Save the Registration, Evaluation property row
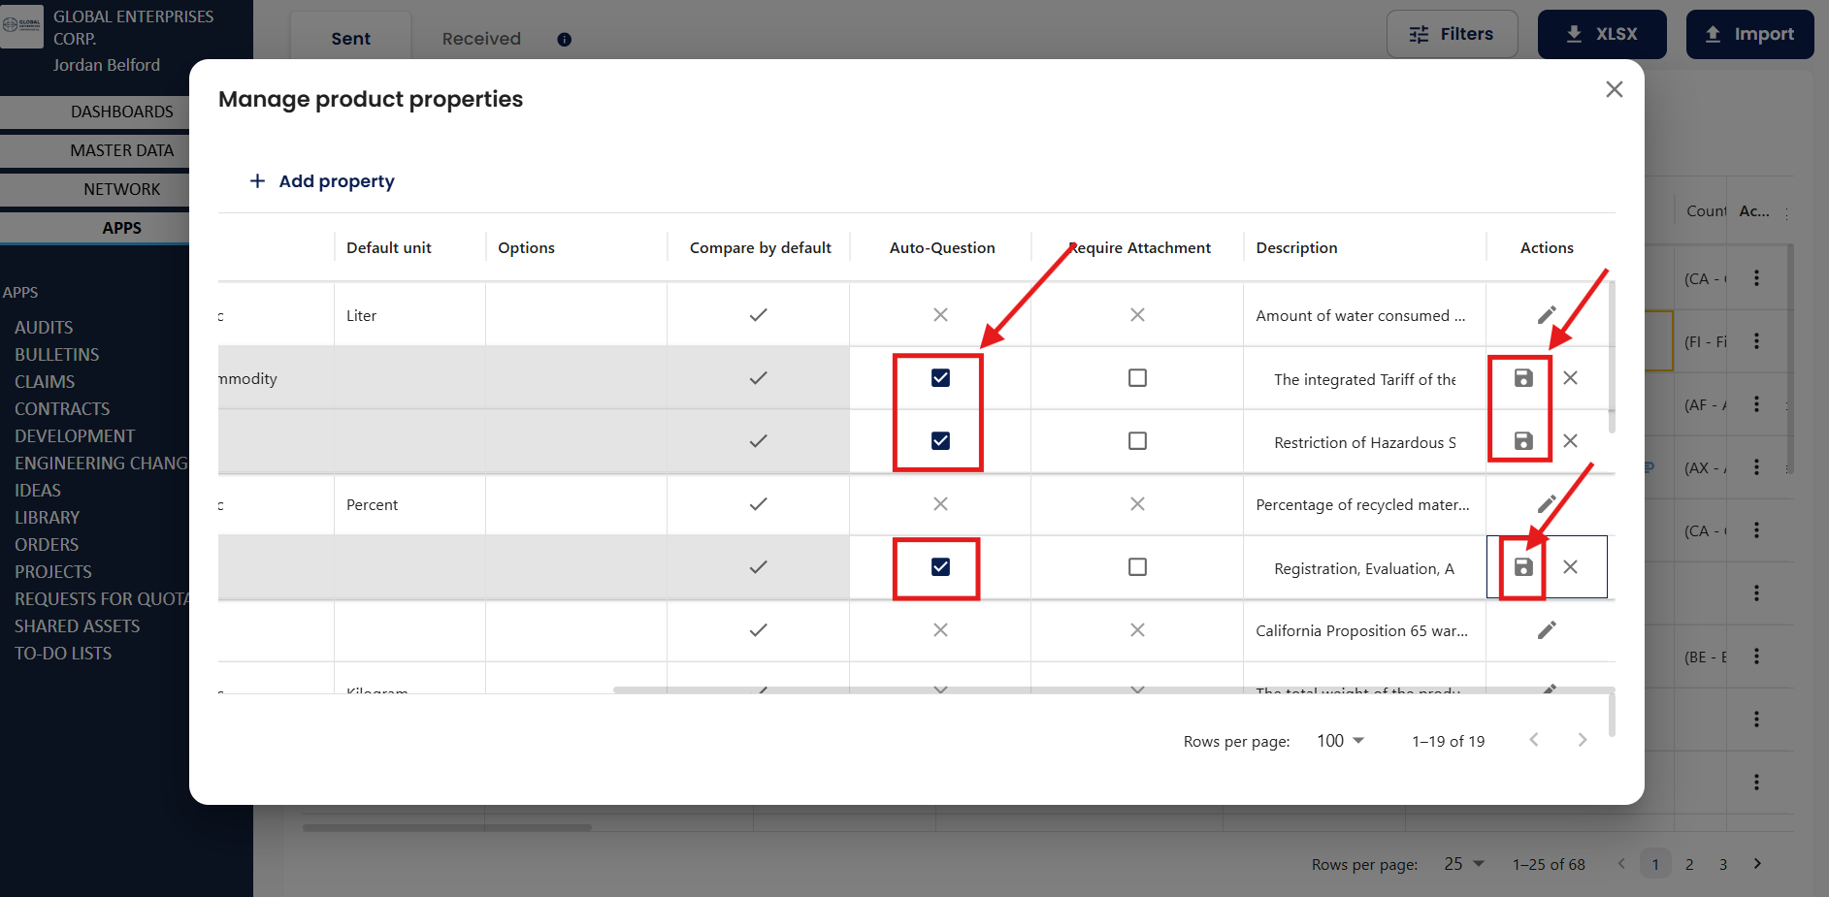 tap(1523, 567)
